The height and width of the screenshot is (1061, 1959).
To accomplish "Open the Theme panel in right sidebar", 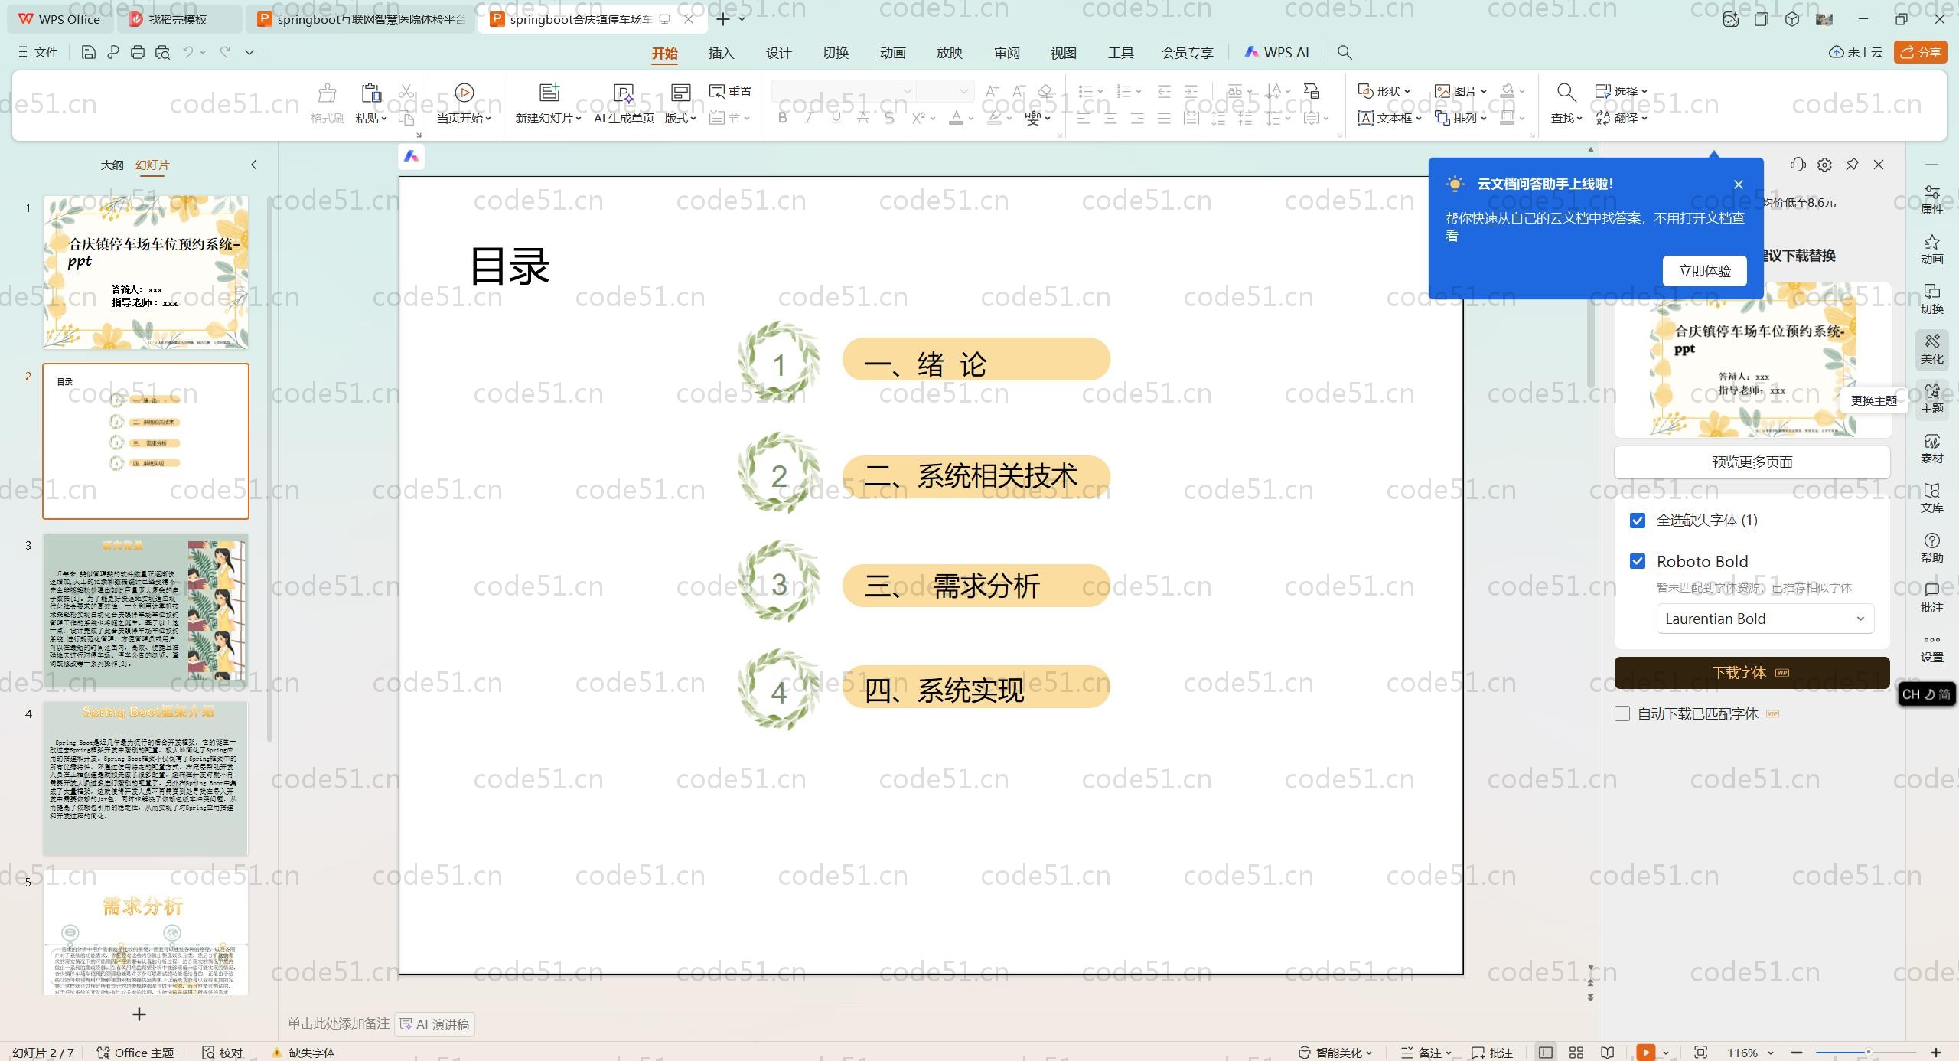I will pos(1931,398).
